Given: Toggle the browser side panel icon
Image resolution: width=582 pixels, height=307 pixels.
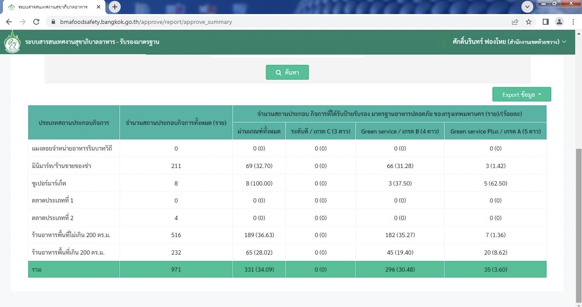Looking at the screenshot, I should [545, 22].
